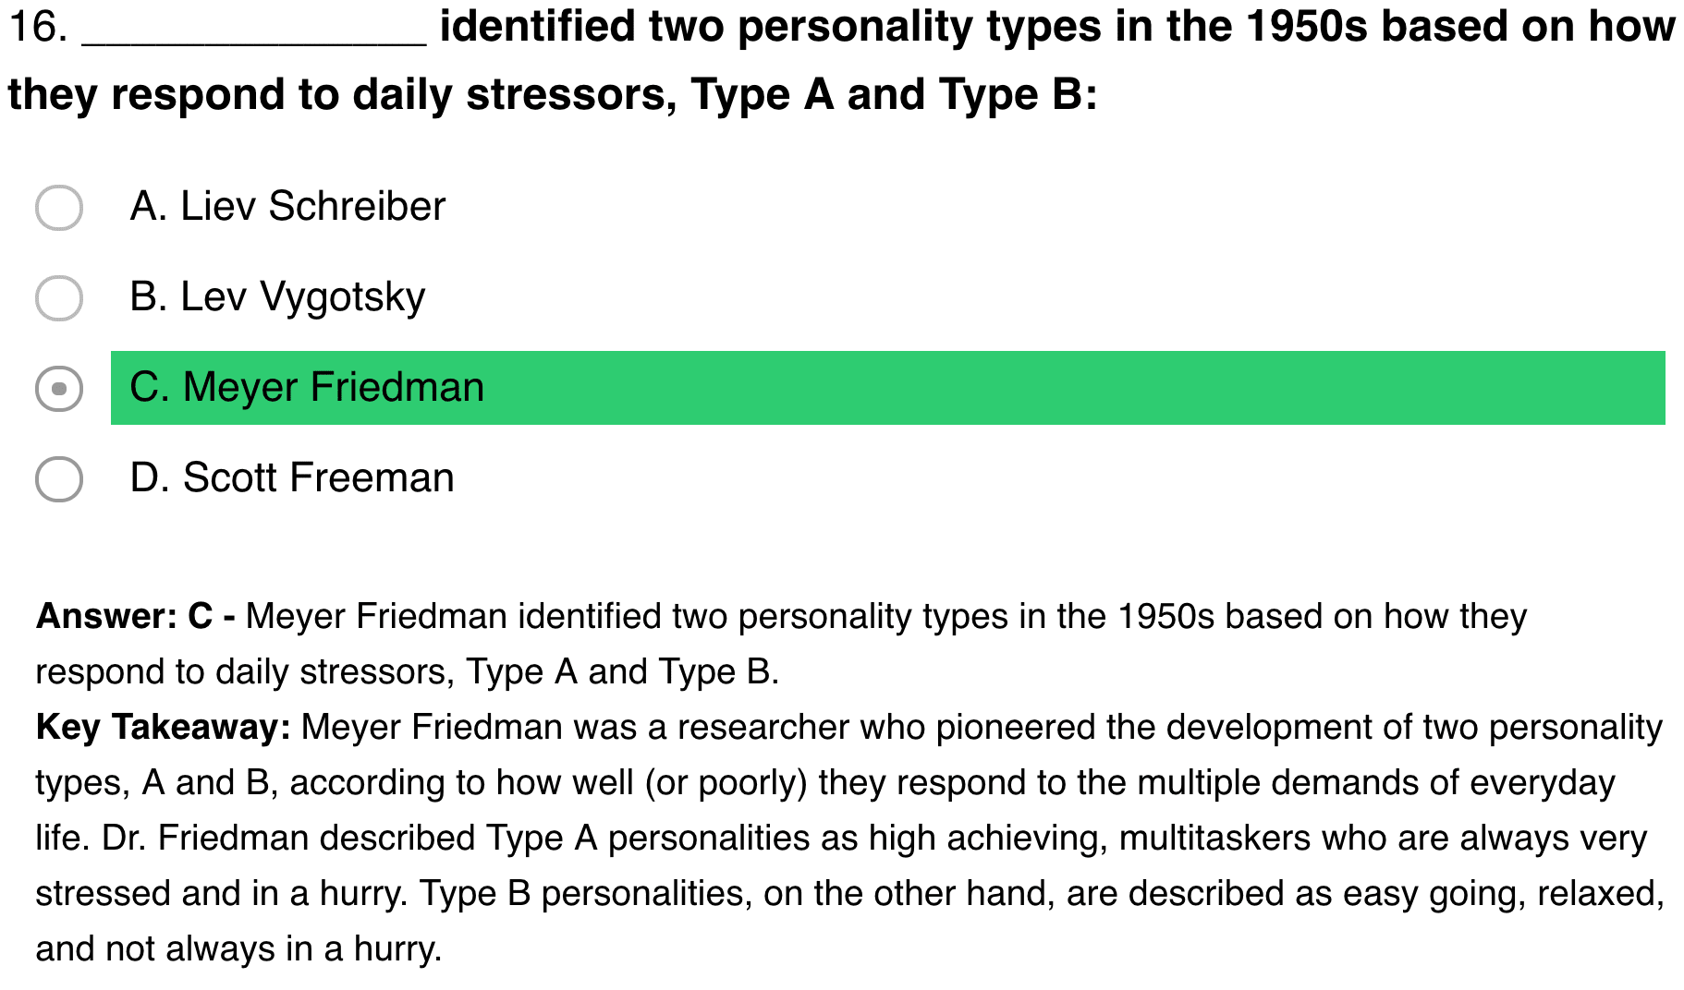This screenshot has height=990, width=1684.
Task: Click the 'B. Lev Vygotsky' answer label
Action: pos(277,296)
